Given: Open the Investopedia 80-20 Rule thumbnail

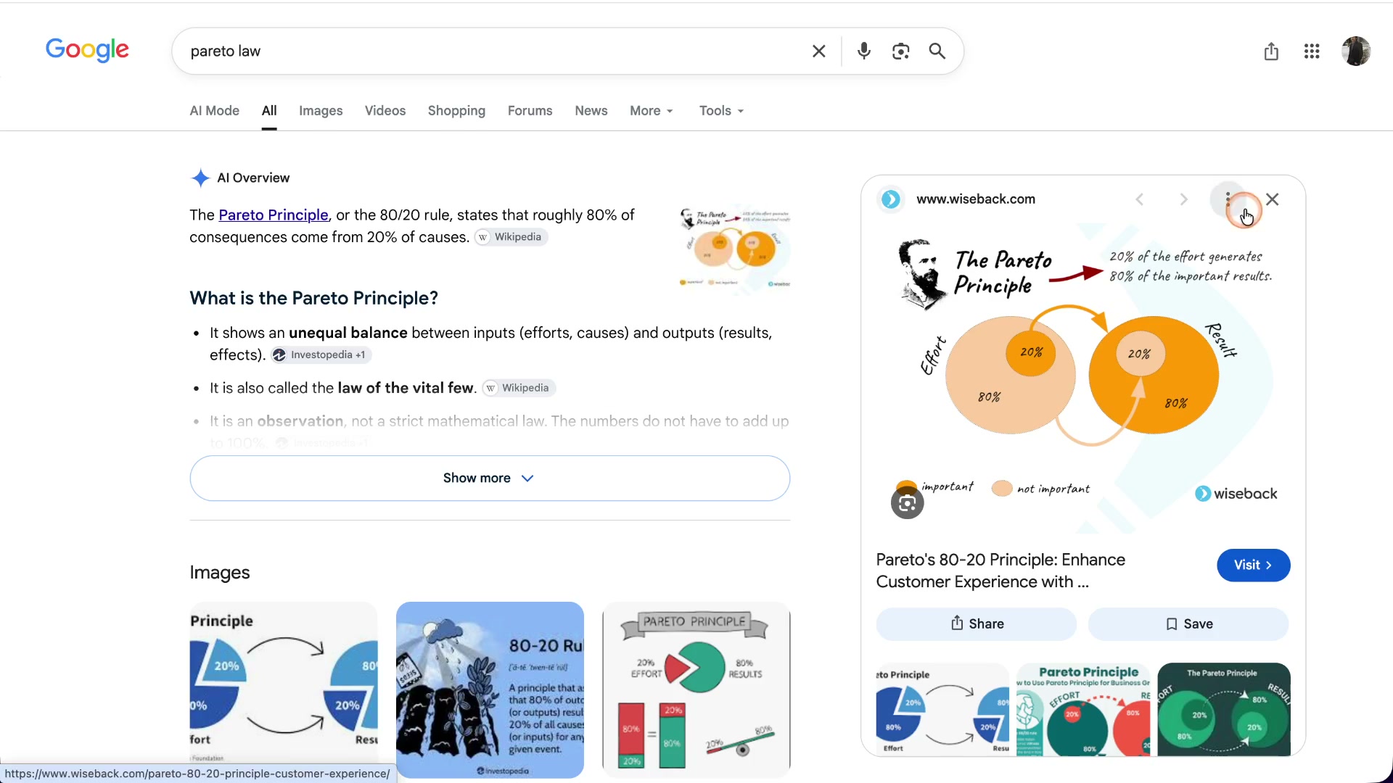Looking at the screenshot, I should 490,690.
